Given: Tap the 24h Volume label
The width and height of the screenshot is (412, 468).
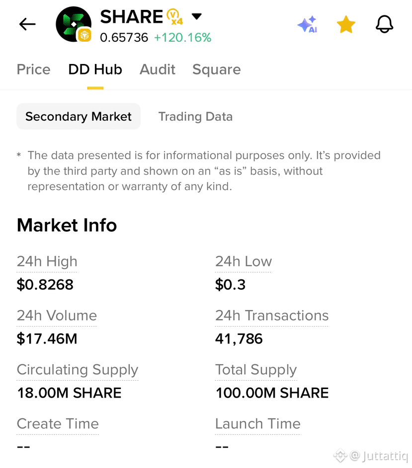Looking at the screenshot, I should pos(57,316).
